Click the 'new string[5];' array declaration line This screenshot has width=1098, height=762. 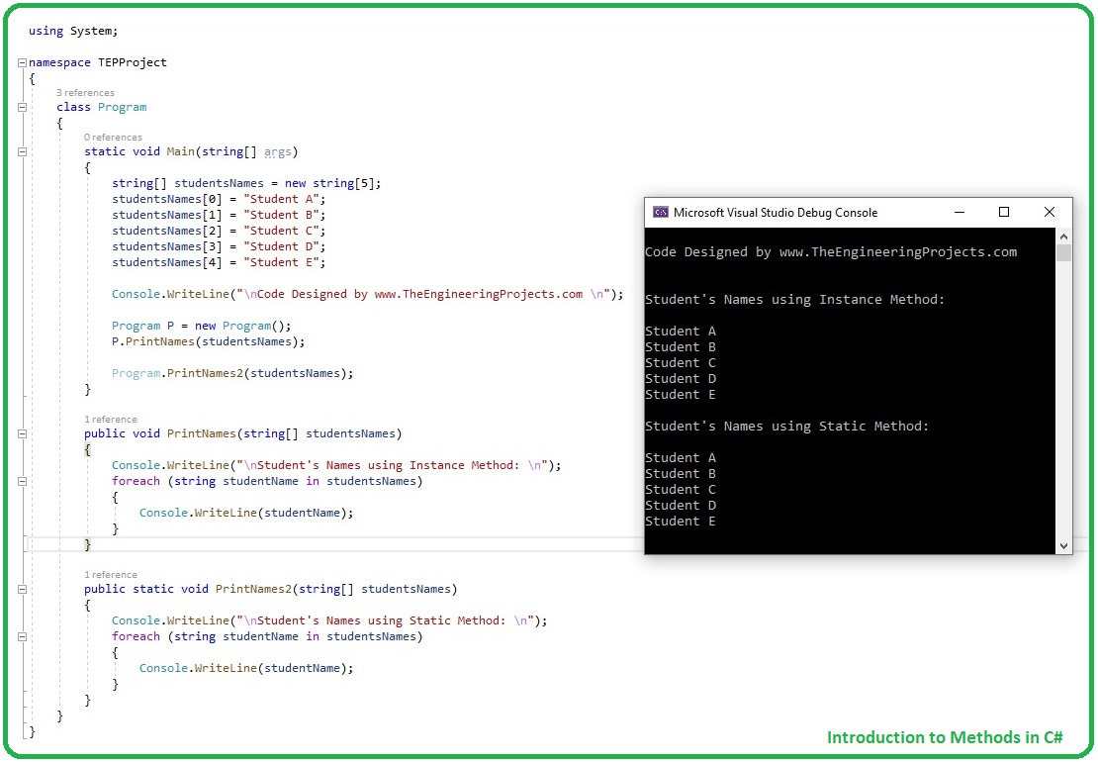tap(246, 183)
